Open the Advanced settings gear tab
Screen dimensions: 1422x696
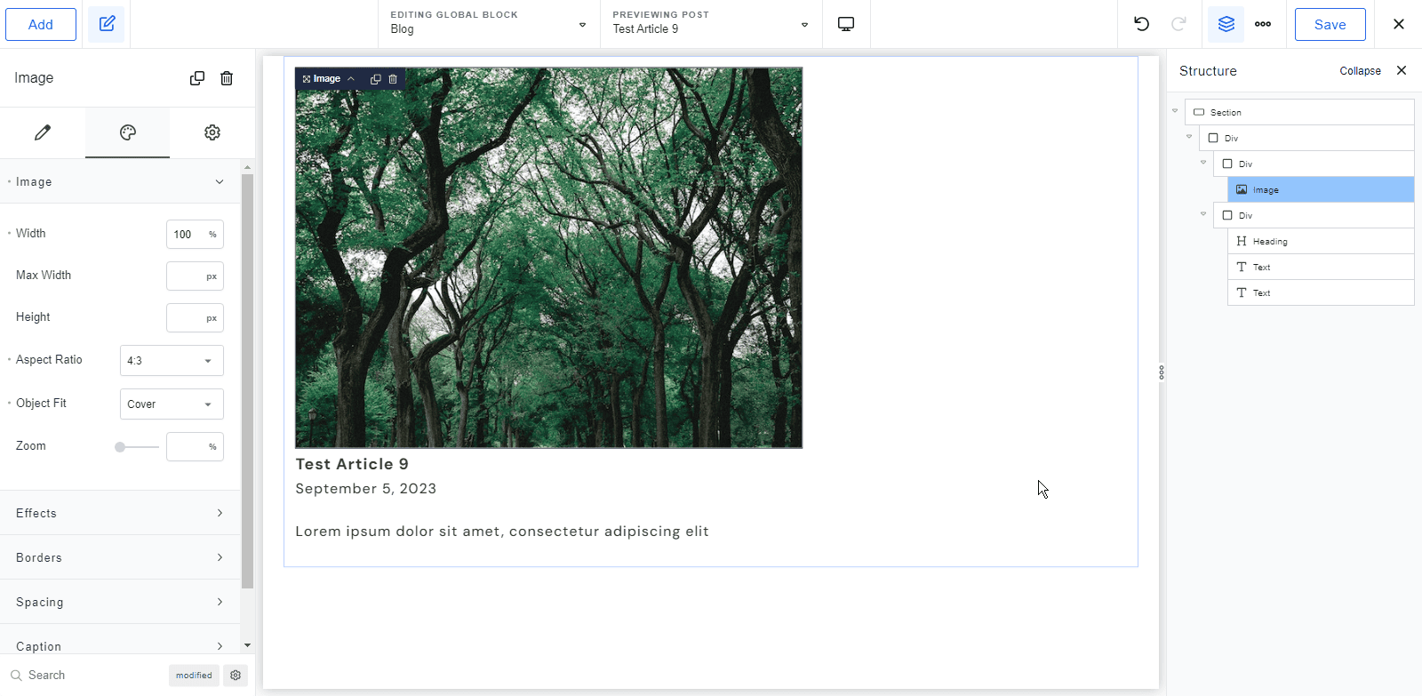tap(212, 132)
